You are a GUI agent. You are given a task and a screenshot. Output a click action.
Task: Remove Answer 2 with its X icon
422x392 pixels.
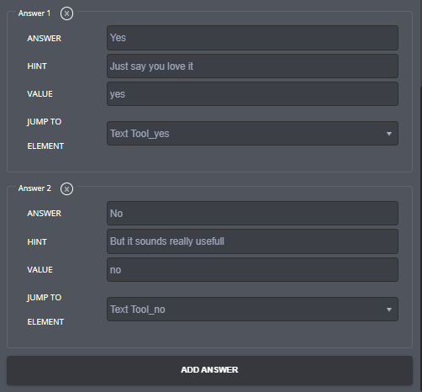66,189
